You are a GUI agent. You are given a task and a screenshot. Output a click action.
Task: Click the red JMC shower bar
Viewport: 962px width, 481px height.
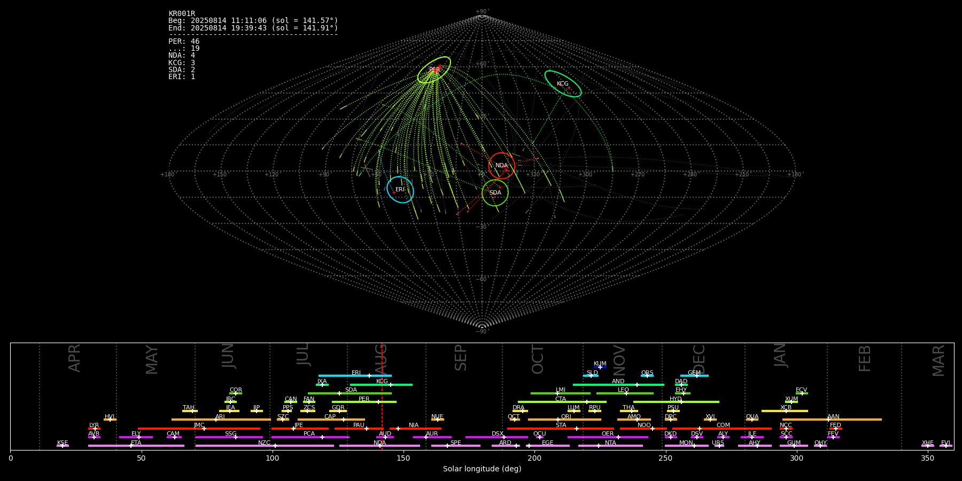click(x=199, y=429)
